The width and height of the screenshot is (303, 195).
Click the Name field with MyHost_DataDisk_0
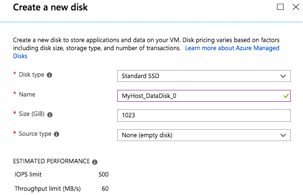(204, 96)
